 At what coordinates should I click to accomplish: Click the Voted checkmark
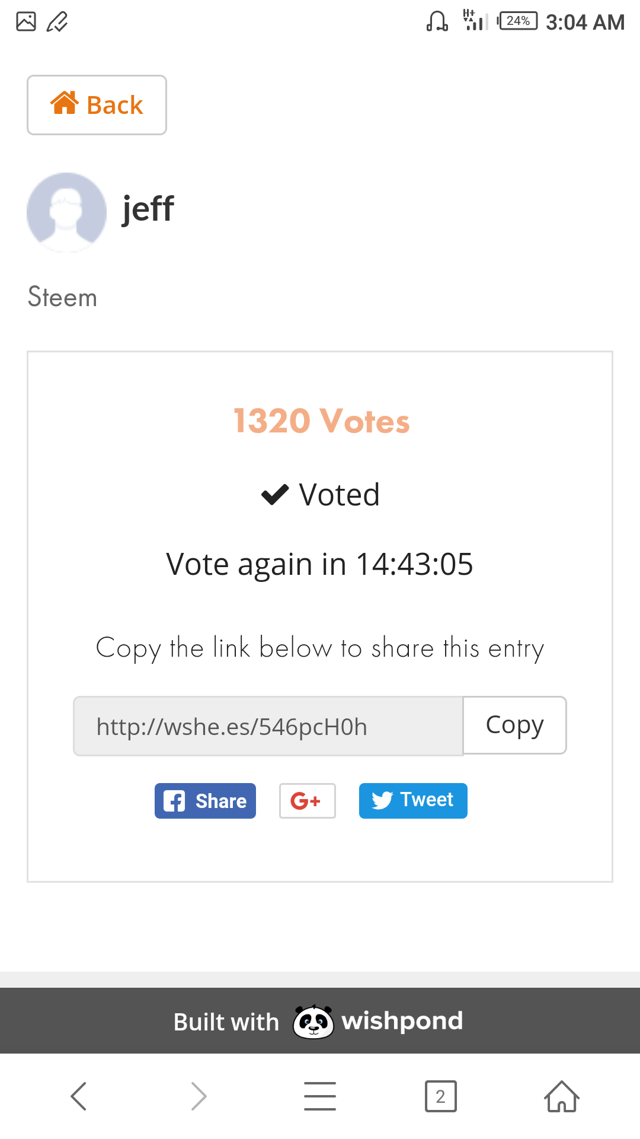275,494
